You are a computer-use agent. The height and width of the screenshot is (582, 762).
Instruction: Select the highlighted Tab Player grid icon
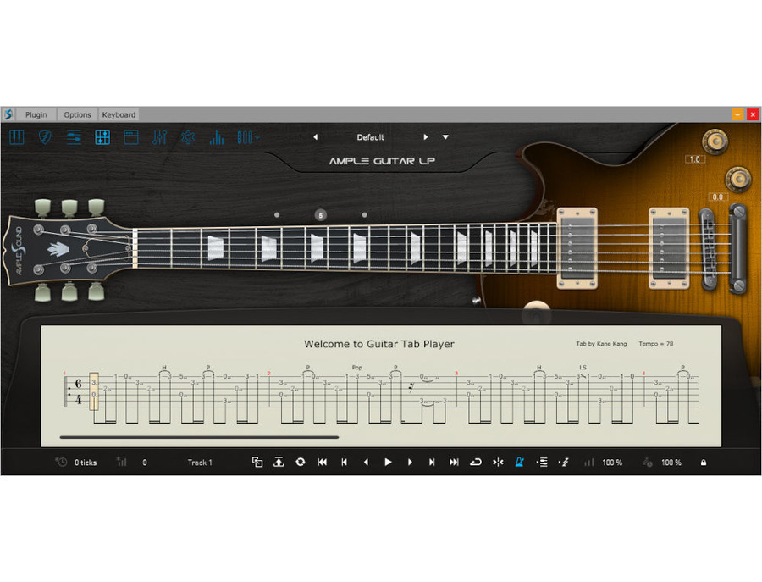pos(102,137)
